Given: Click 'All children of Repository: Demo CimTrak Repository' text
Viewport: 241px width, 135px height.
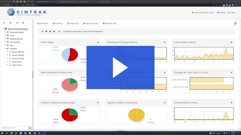Looking at the screenshot, I should (83, 31).
